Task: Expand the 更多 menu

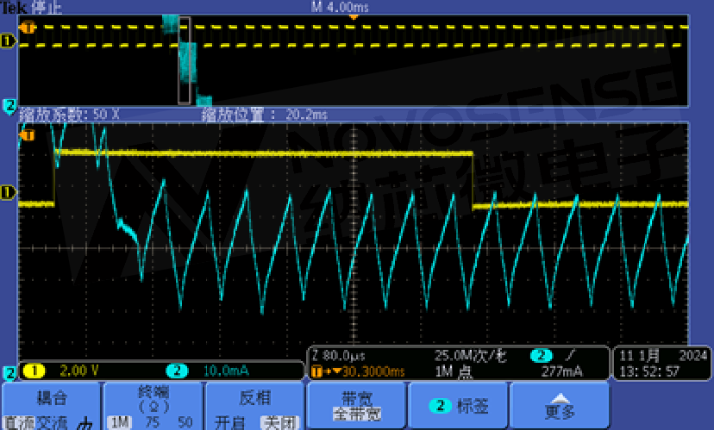Action: pyautogui.click(x=561, y=407)
